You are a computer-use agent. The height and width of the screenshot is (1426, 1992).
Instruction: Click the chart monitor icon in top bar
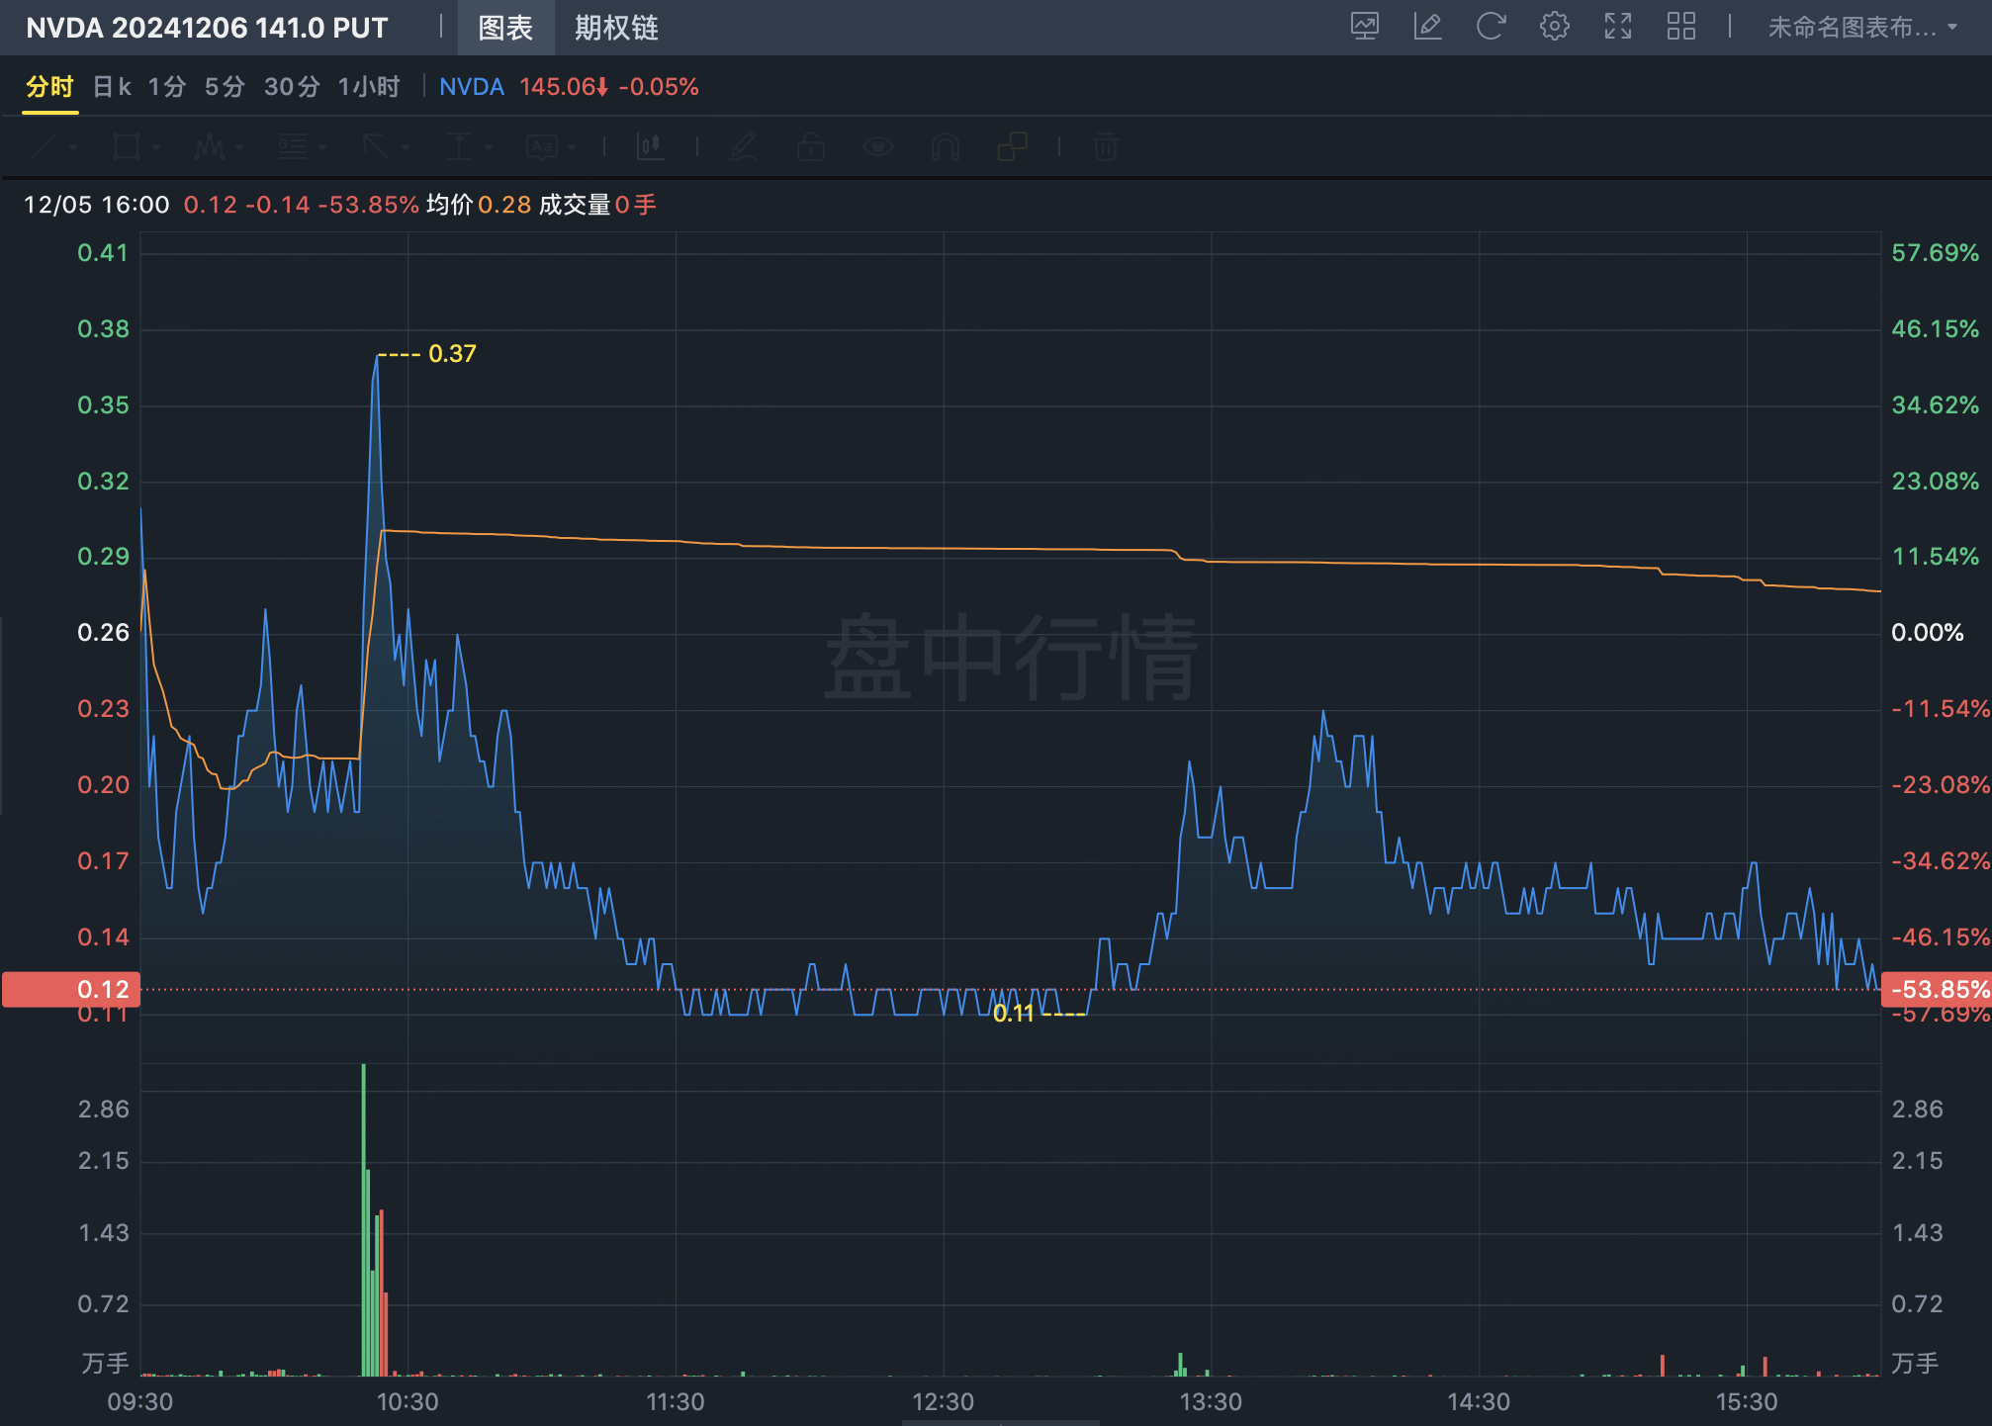[x=1364, y=26]
